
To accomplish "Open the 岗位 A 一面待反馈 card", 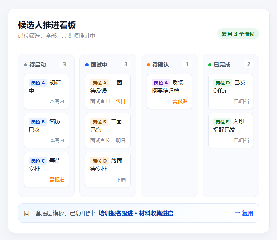I will pyautogui.click(x=108, y=92).
